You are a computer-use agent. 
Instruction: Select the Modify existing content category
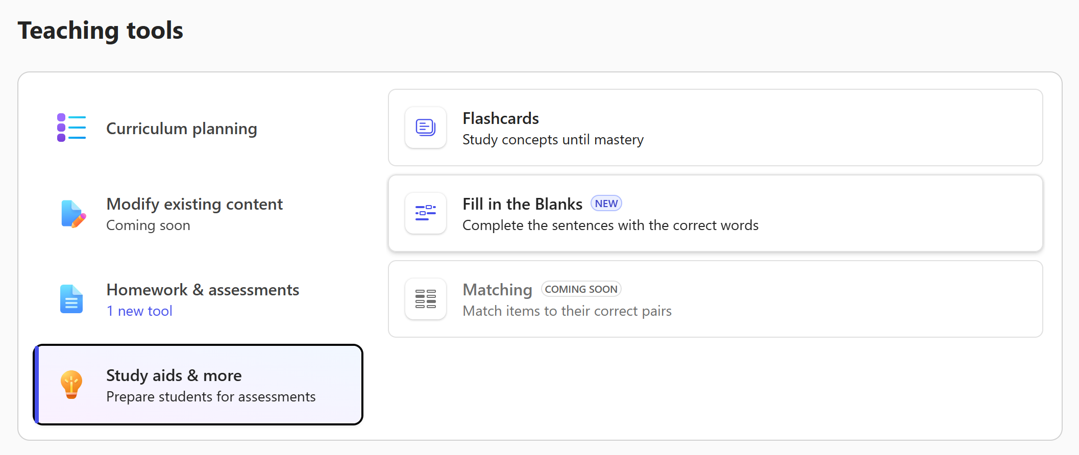tap(194, 204)
